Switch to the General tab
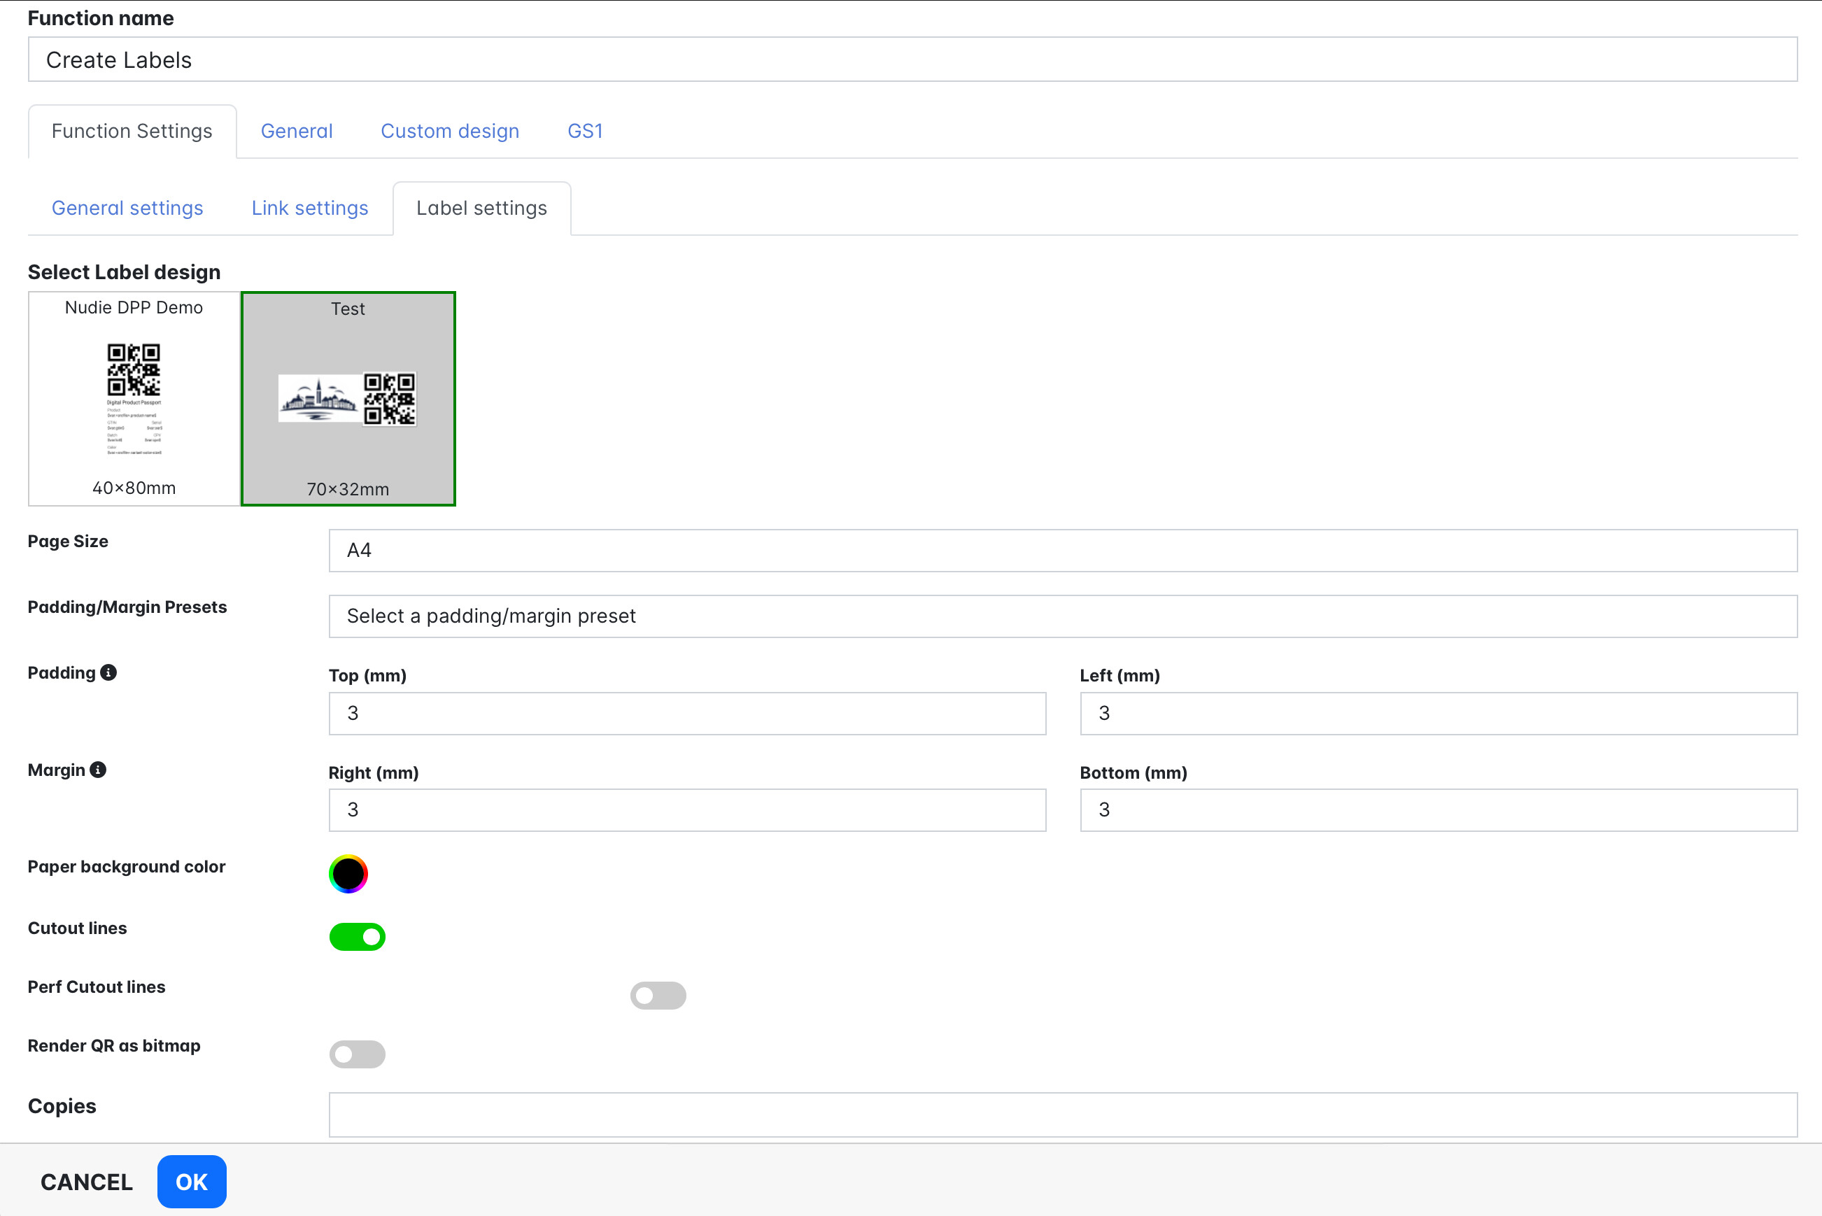1822x1216 pixels. click(296, 131)
